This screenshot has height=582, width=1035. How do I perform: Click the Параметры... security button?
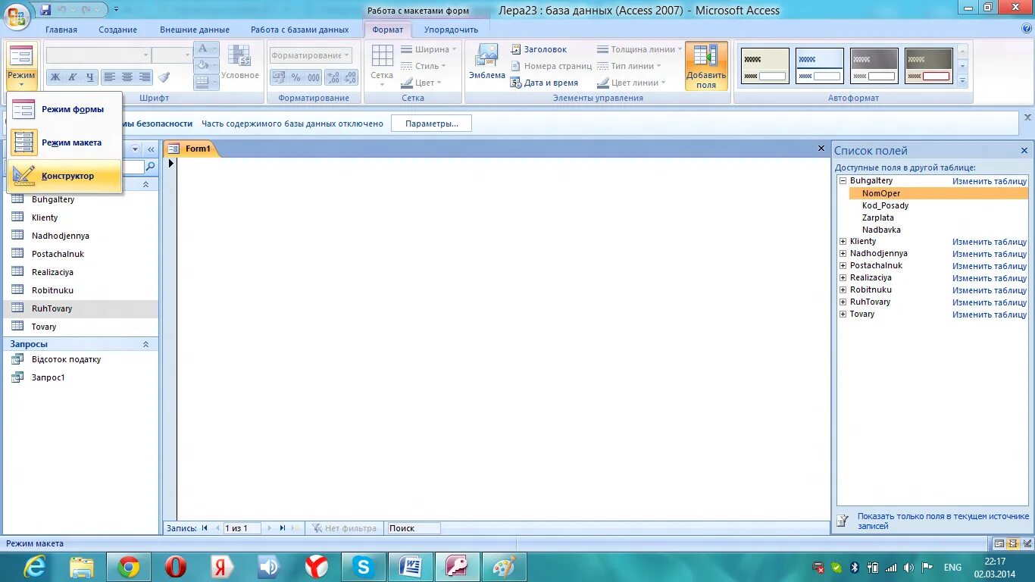[x=431, y=124]
